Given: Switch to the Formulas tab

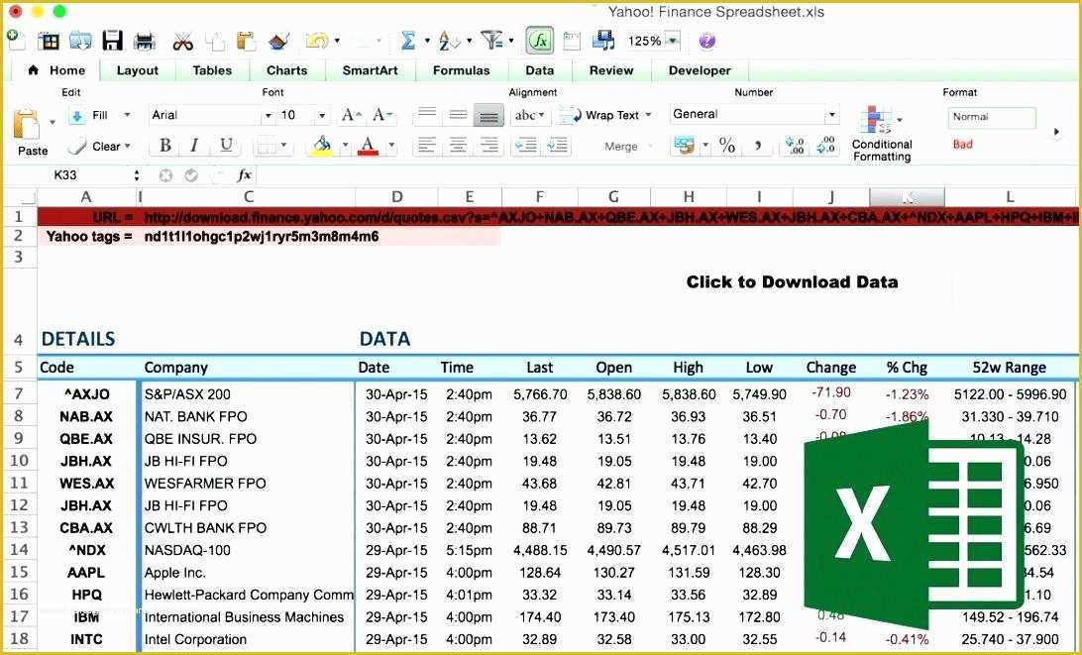Looking at the screenshot, I should click(x=461, y=70).
